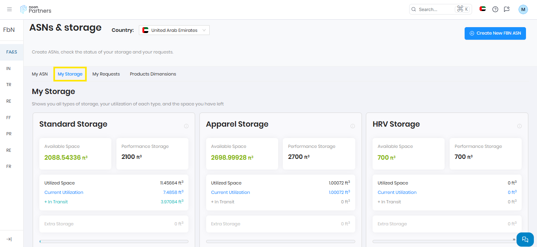
Task: Expand the sidebar with arrow icon
Action: [x=9, y=239]
